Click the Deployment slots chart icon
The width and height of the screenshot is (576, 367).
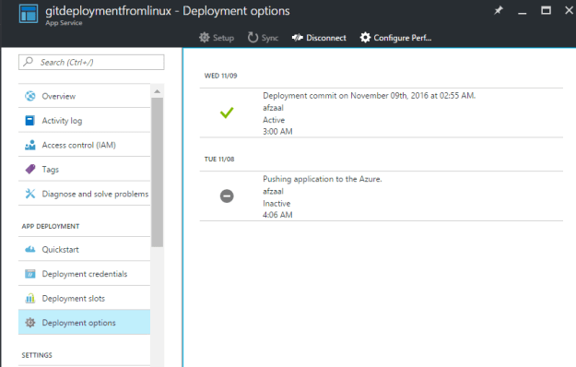(x=30, y=298)
